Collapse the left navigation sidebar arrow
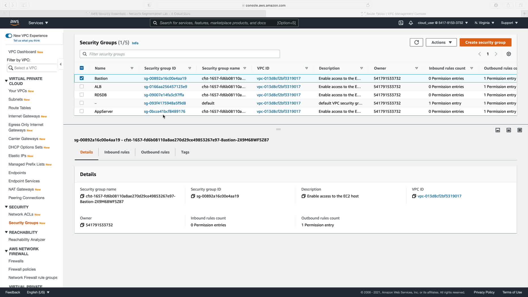 (x=60, y=64)
